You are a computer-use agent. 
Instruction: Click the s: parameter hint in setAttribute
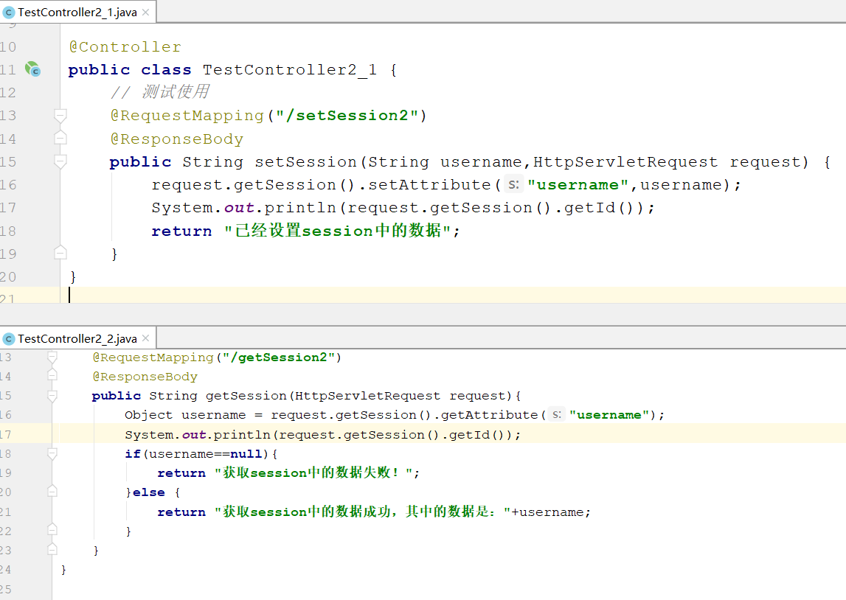[513, 185]
